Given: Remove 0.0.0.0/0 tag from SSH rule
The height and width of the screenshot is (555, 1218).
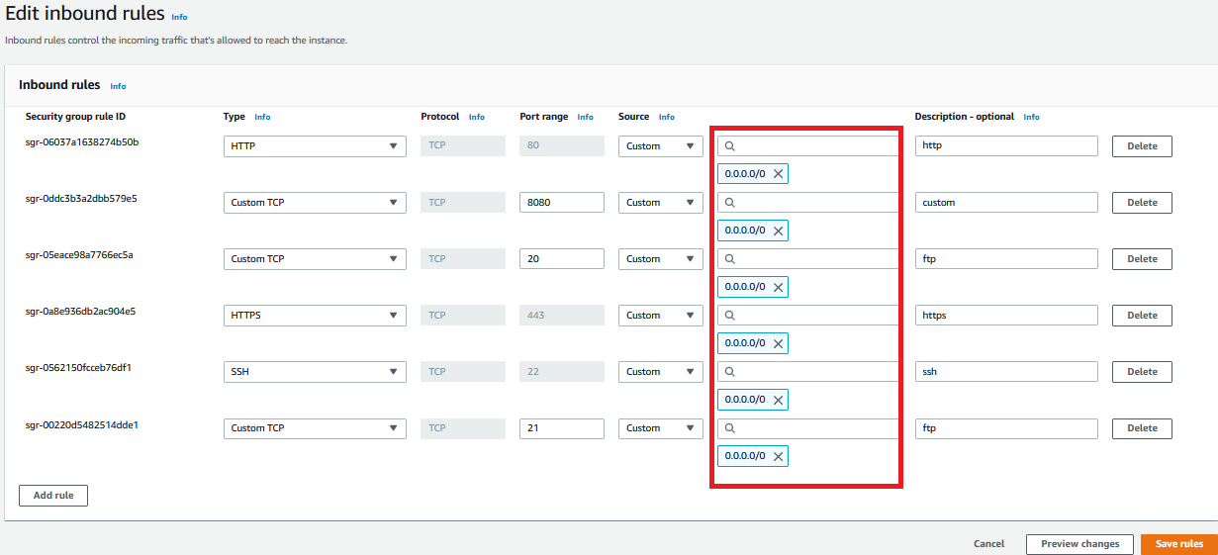Looking at the screenshot, I should point(779,400).
